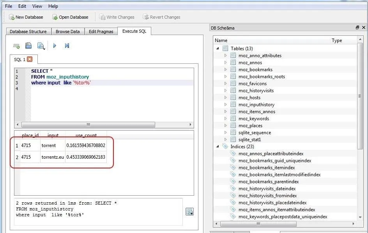
Task: Sort results by place_id column
Action: pos(30,135)
